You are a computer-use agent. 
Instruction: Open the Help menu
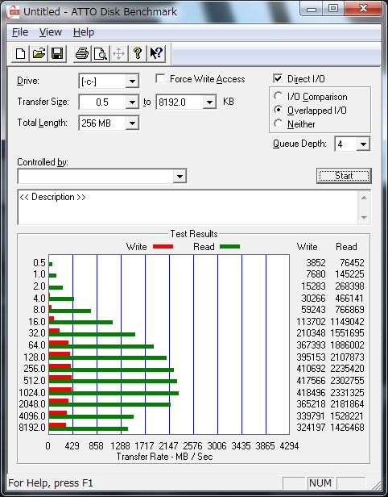click(x=84, y=32)
